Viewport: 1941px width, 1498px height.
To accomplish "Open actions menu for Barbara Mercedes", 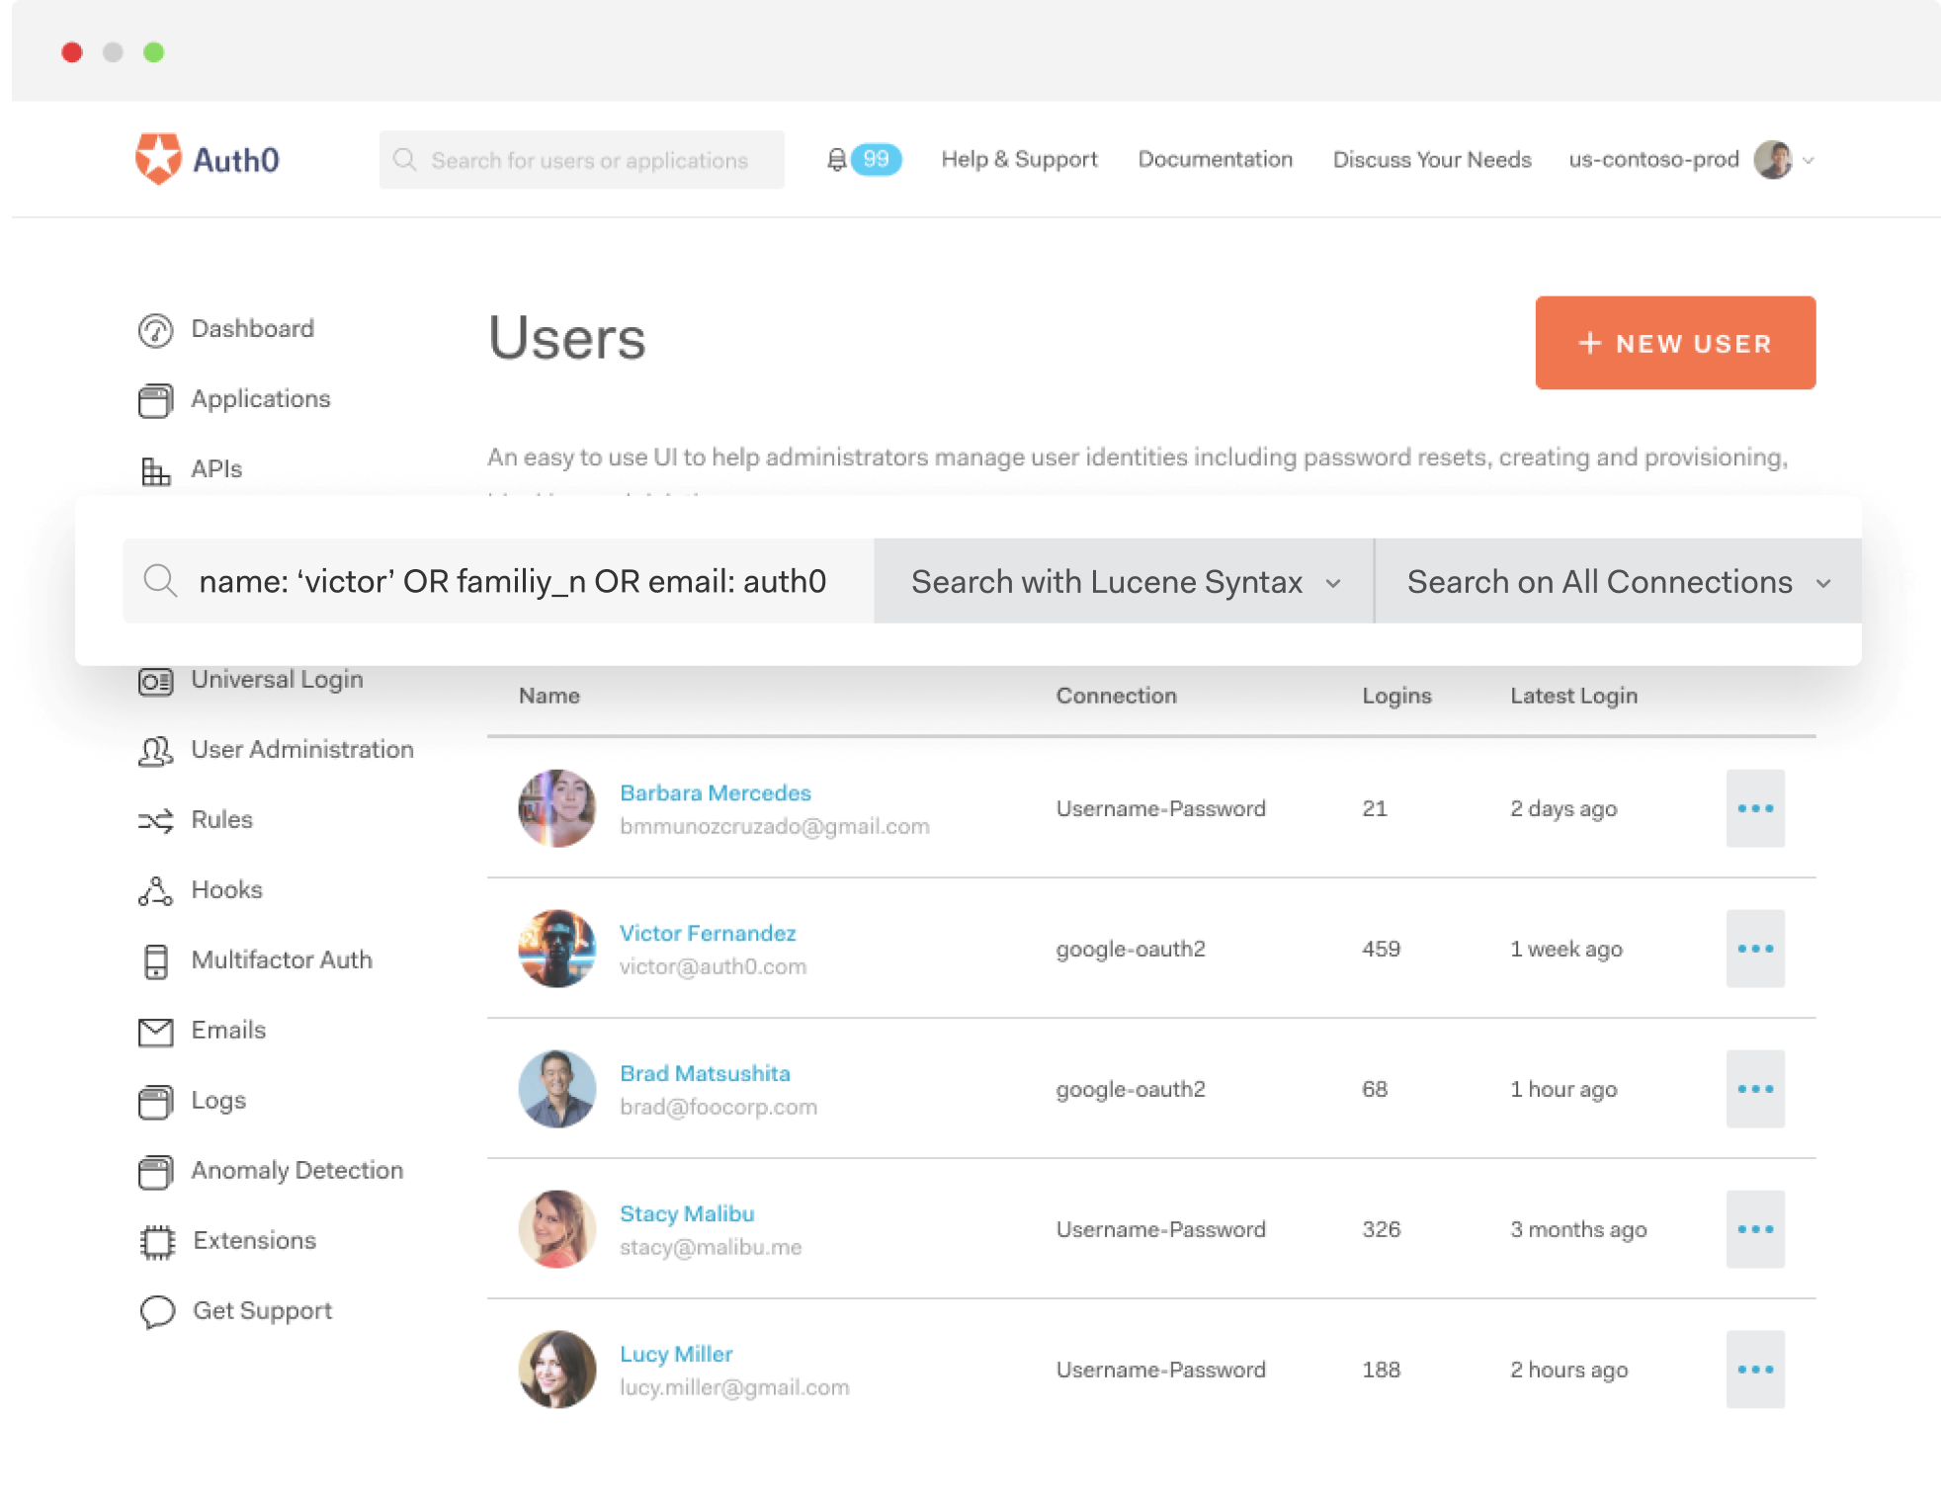I will (1754, 808).
